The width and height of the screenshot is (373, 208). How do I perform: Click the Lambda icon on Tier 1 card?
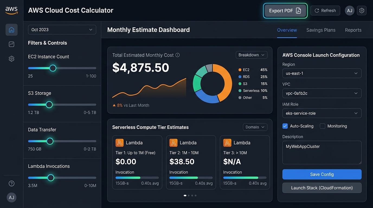[x=120, y=143]
